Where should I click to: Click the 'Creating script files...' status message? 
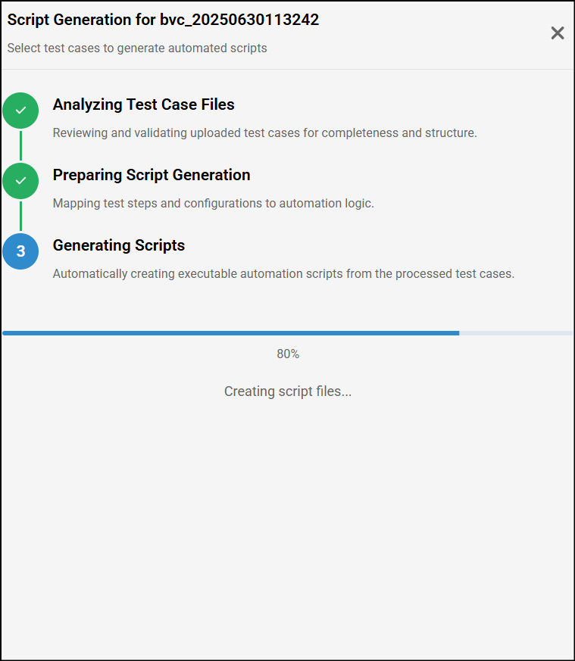[x=288, y=391]
